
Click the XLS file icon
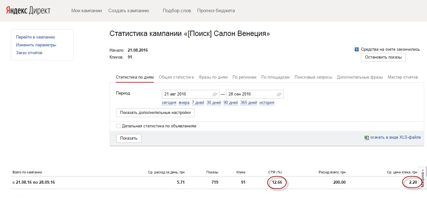(366, 137)
